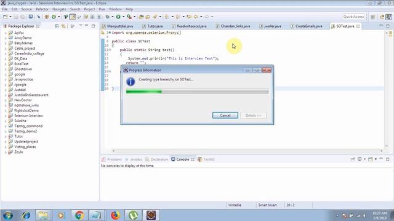The image size is (394, 221).
Task: Open the Run button dropdown arrow
Action: (x=123, y=17)
